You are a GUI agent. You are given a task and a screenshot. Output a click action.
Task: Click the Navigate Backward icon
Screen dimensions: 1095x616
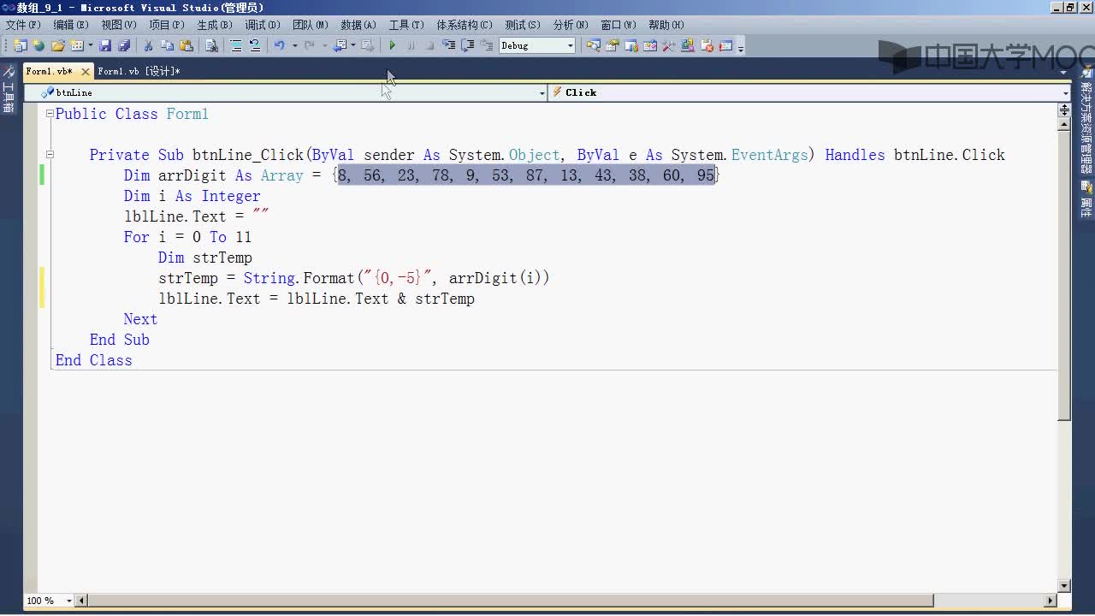point(340,45)
